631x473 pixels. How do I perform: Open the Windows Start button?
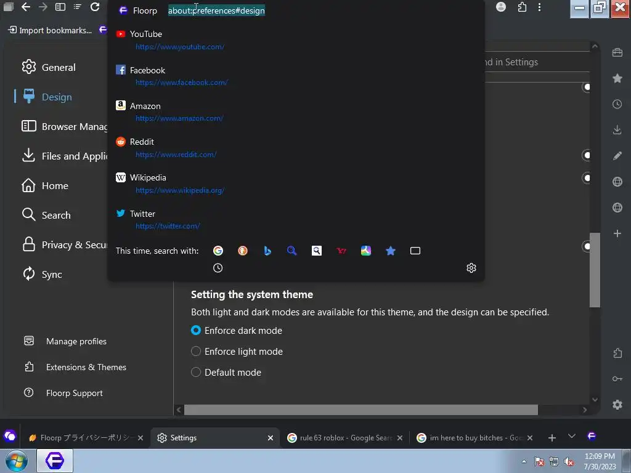tap(17, 461)
